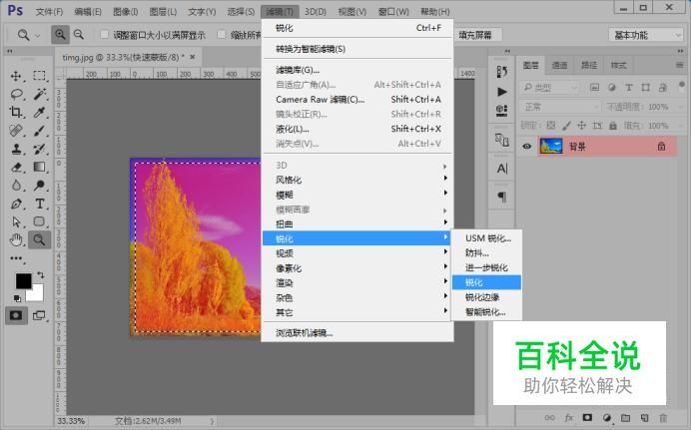Screen dimensions: 691x430
Task: Expand the 模糊 filter submenu
Action: (x=357, y=195)
